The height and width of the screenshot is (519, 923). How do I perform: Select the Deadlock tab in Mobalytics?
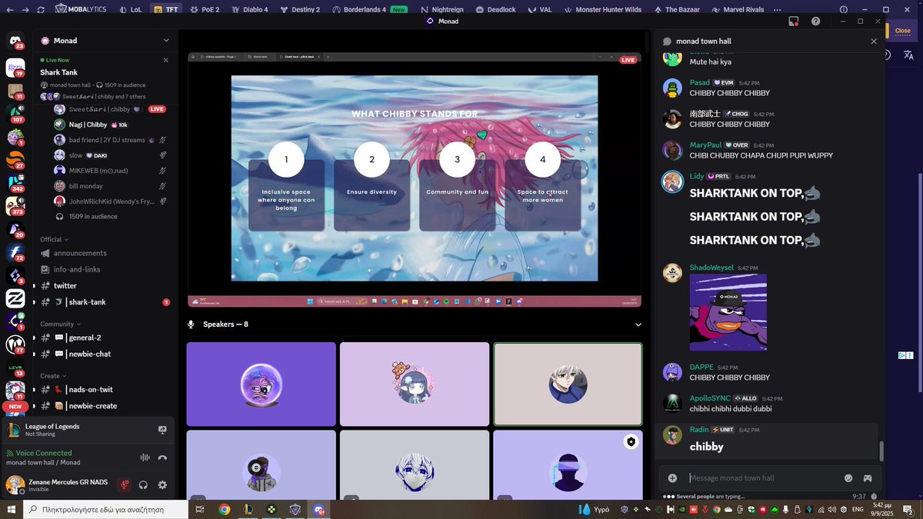[495, 10]
